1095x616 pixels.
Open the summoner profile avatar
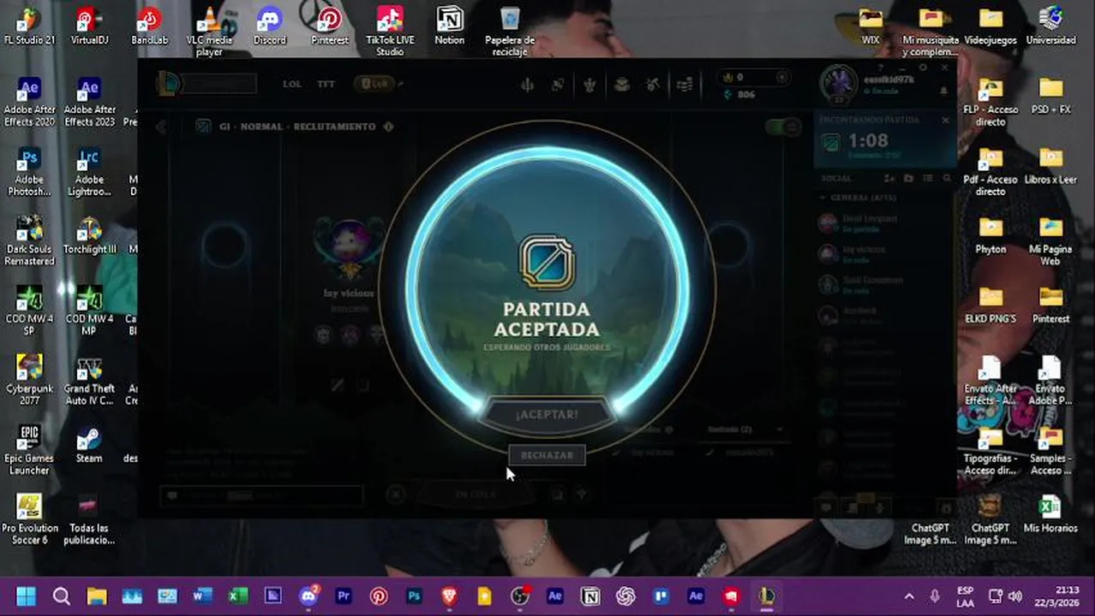pyautogui.click(x=838, y=83)
